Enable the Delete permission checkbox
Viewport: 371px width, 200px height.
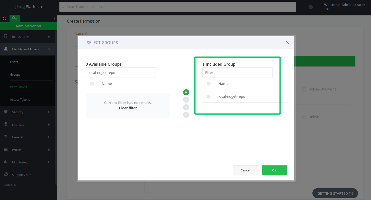[304, 117]
